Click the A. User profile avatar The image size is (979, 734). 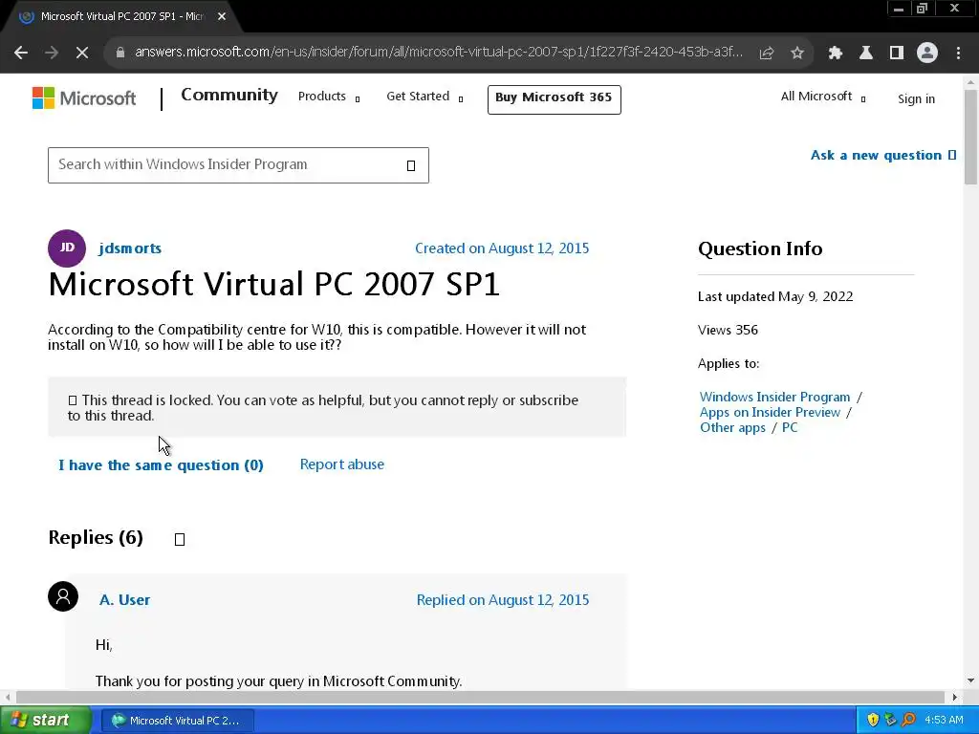tap(63, 596)
